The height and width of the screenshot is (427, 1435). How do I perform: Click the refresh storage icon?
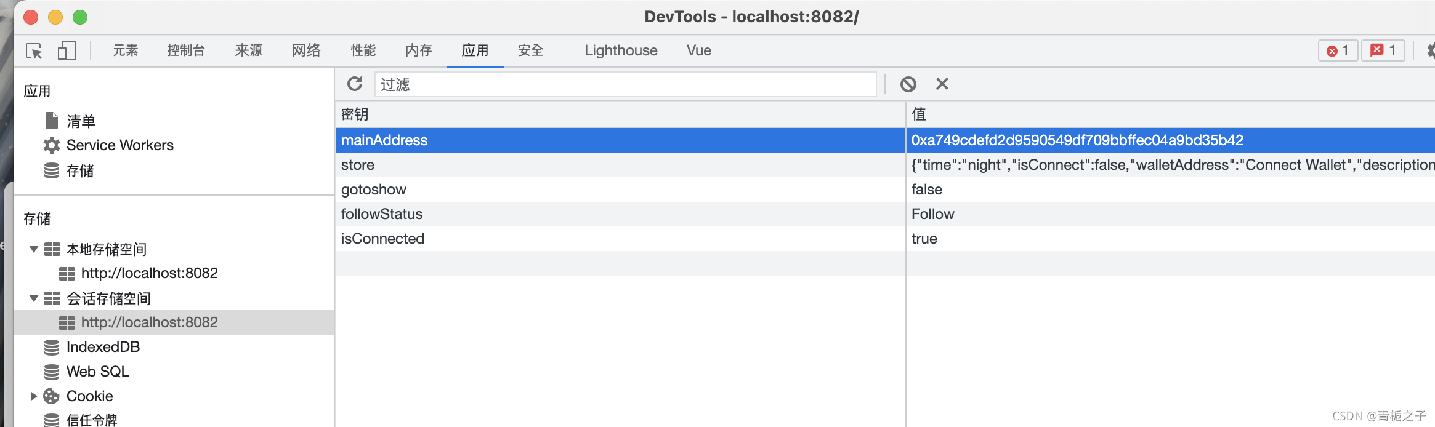pyautogui.click(x=355, y=84)
